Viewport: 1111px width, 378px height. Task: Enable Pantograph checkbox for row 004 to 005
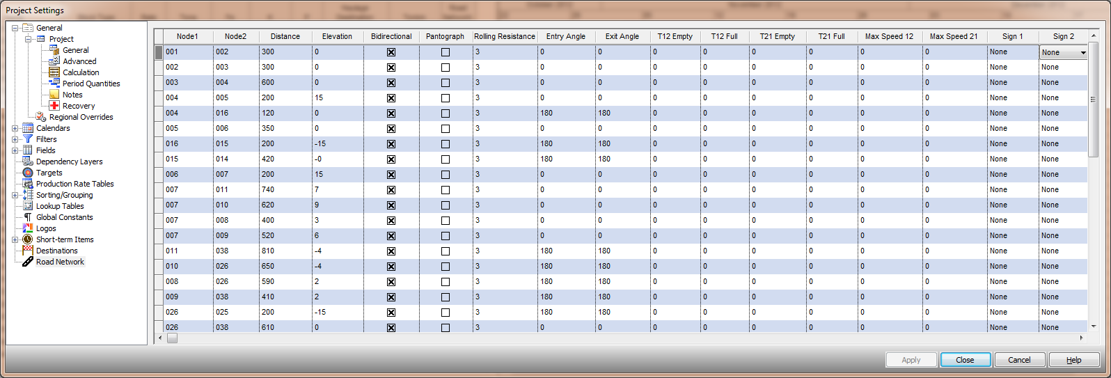(x=446, y=98)
